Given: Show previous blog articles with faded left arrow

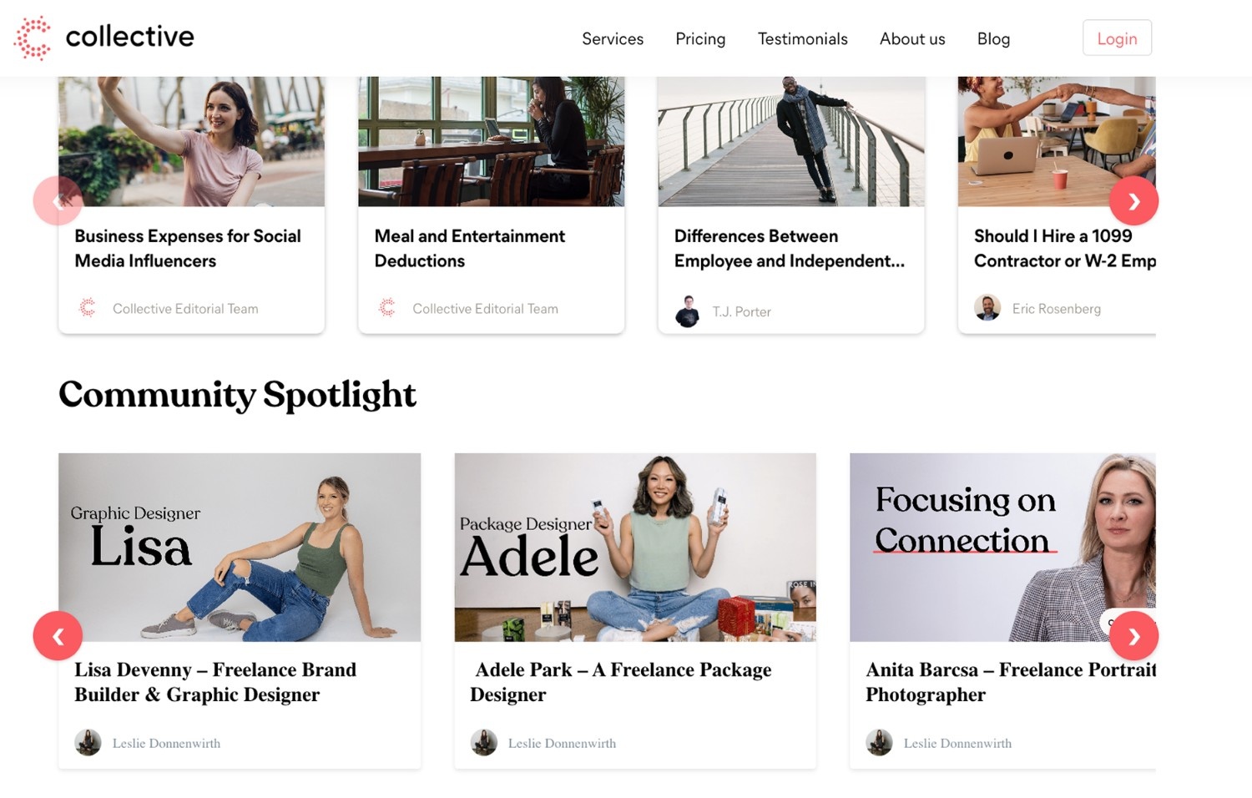Looking at the screenshot, I should point(58,201).
